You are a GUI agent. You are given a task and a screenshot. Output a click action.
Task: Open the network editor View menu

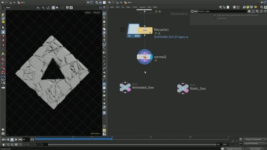[x=128, y=7]
